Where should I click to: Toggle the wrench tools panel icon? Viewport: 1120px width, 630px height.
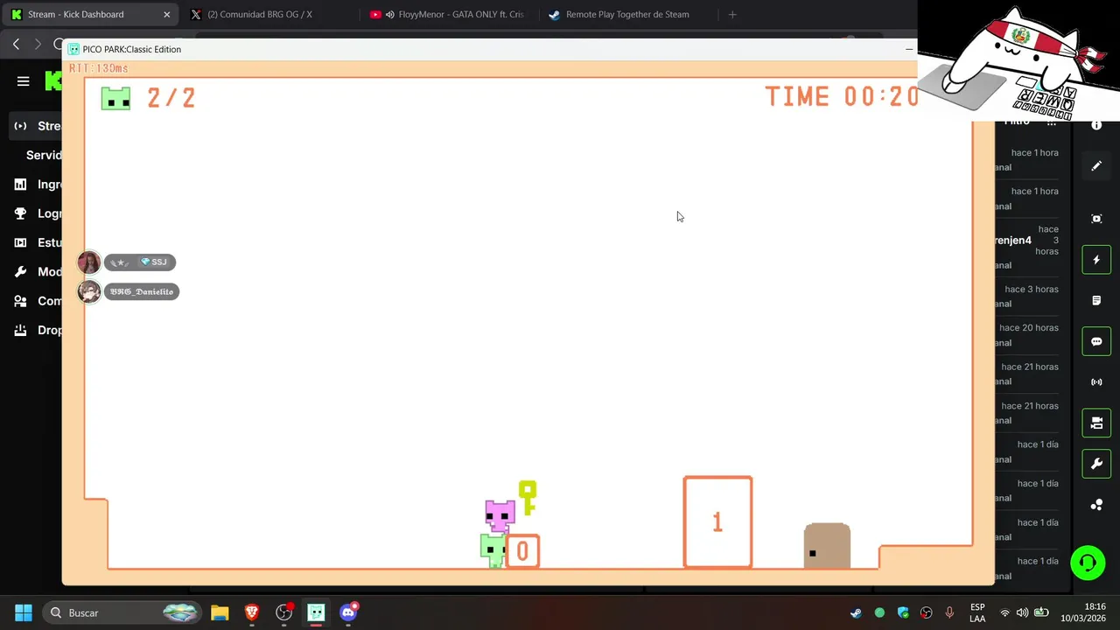point(1096,464)
